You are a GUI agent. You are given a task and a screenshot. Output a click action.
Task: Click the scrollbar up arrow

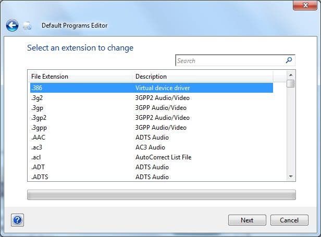click(291, 75)
